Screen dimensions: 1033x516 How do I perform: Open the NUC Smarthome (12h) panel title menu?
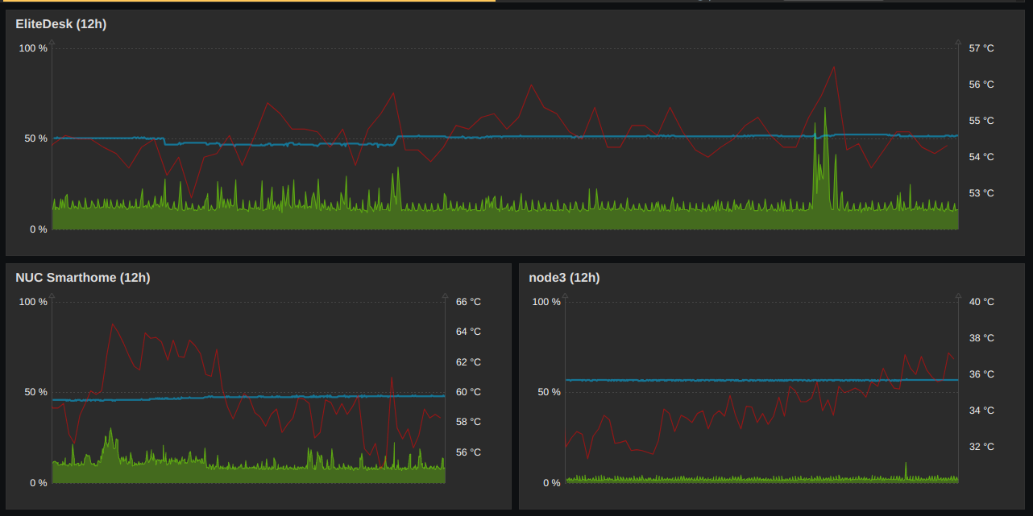82,278
